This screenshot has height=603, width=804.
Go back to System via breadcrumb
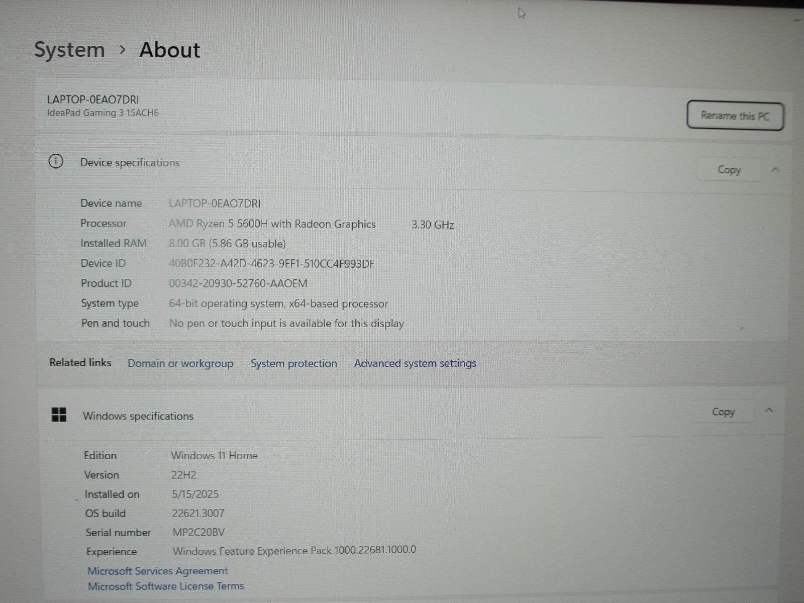click(x=69, y=49)
